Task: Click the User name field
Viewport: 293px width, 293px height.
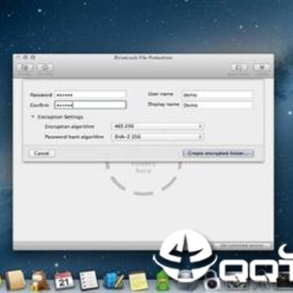Action: pos(217,94)
